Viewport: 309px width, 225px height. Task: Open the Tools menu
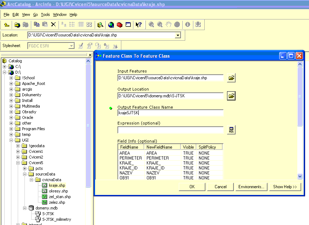click(45, 15)
